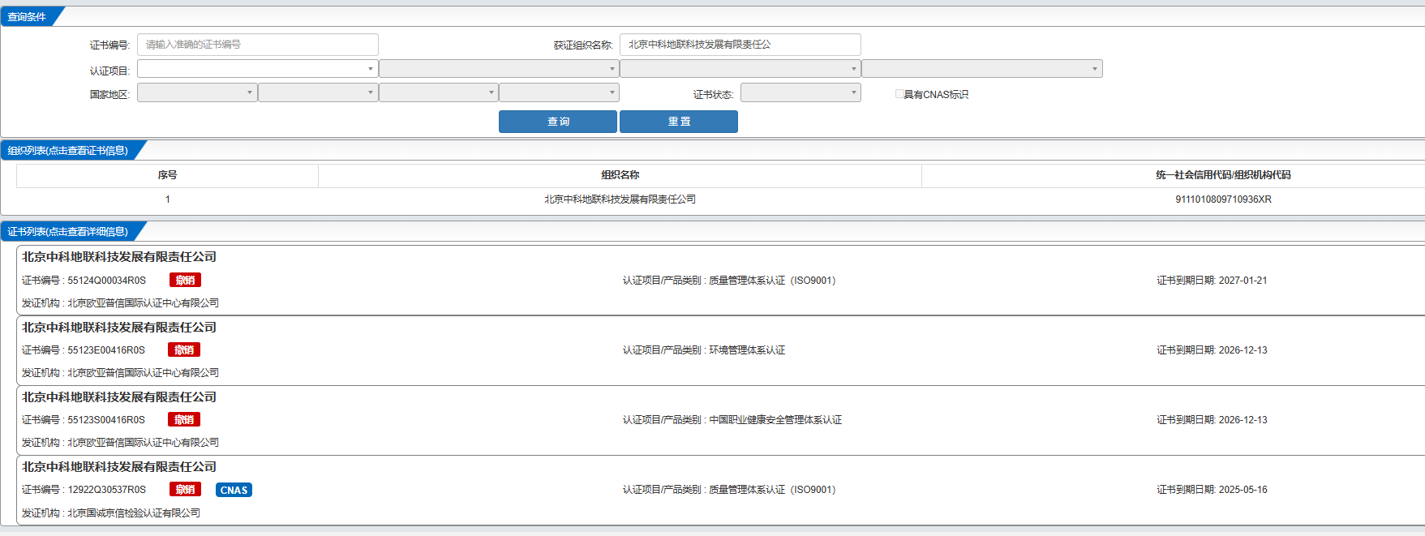Click issuer 北京国诚京信检验认证有限公司
The width and height of the screenshot is (1425, 536).
(134, 513)
